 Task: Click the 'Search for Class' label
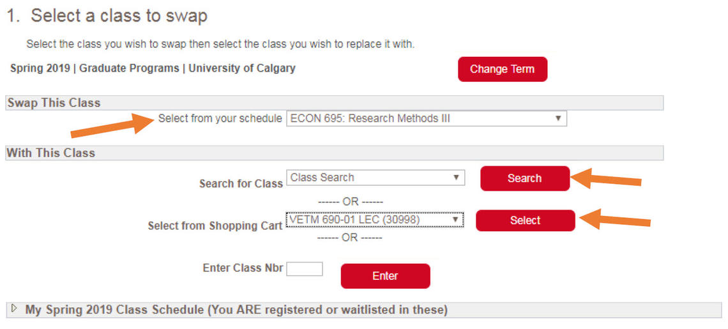pyautogui.click(x=241, y=184)
